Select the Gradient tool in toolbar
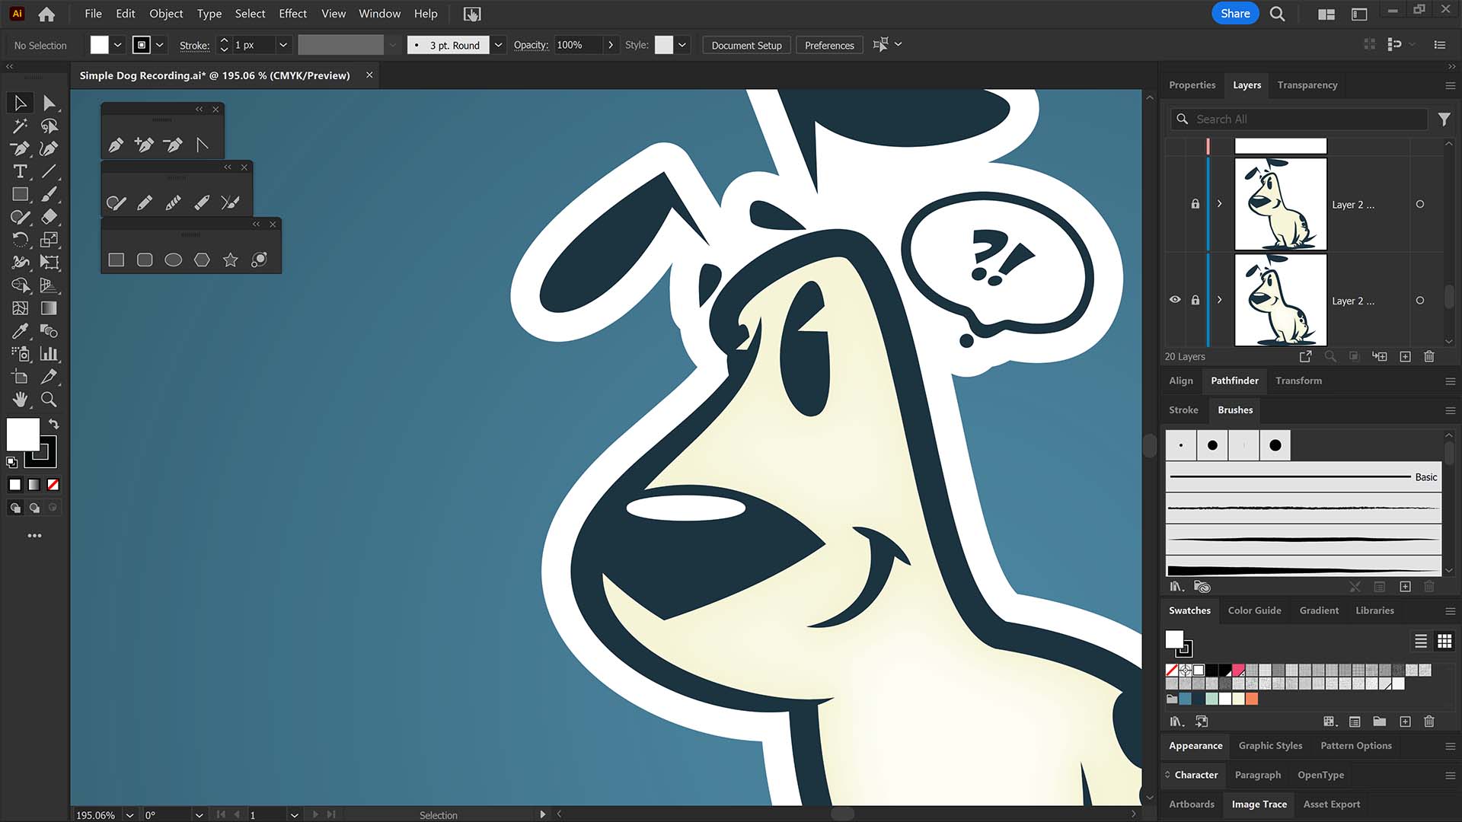Viewport: 1462px width, 822px height. pyautogui.click(x=49, y=308)
